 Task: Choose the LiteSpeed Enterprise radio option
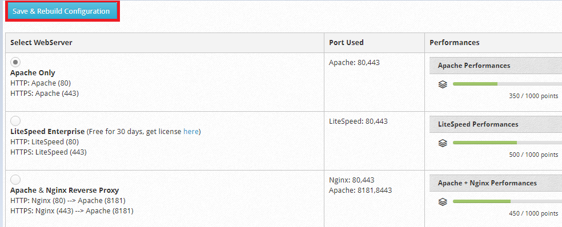tap(15, 121)
